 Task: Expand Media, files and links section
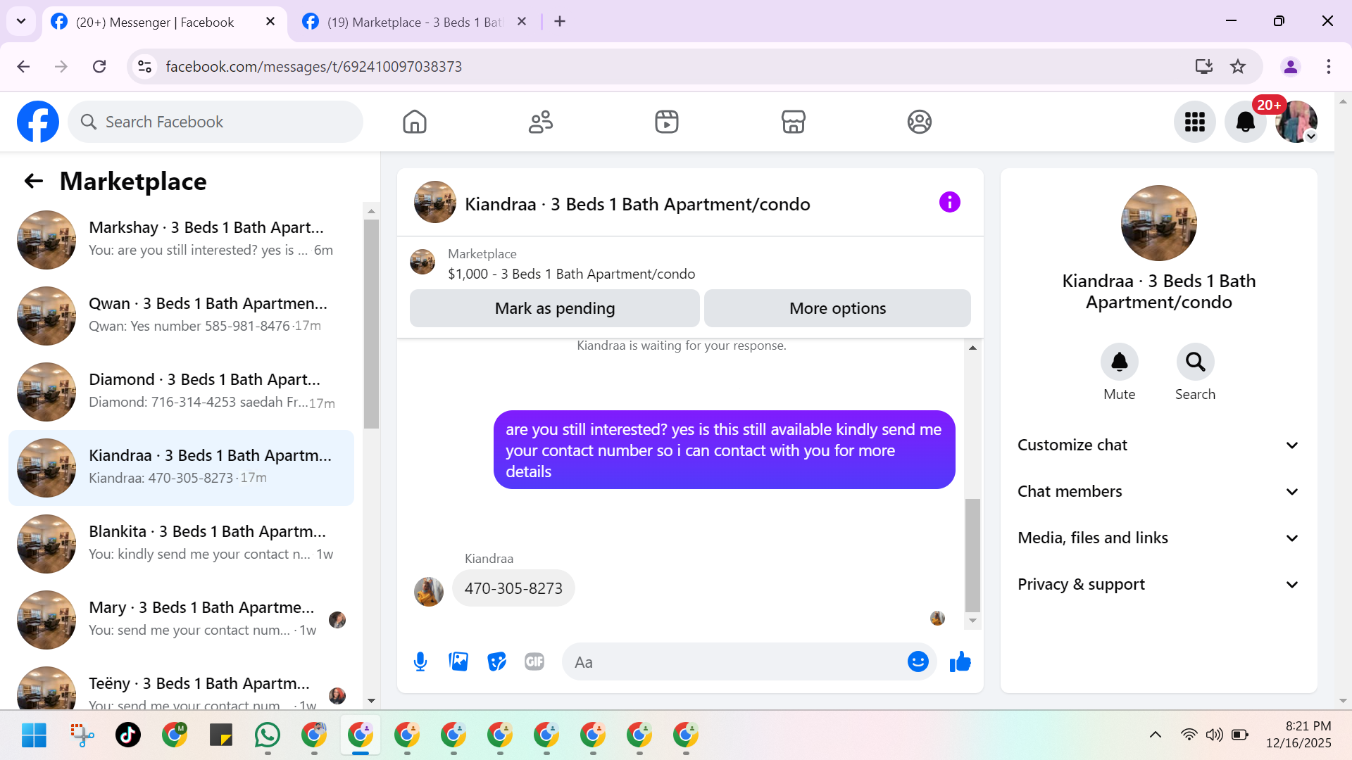click(x=1159, y=538)
